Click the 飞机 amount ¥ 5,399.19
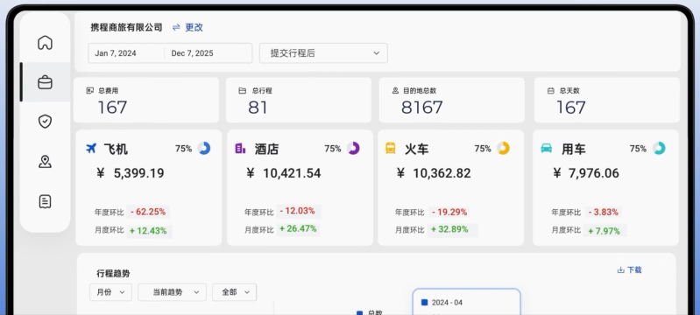 (131, 173)
